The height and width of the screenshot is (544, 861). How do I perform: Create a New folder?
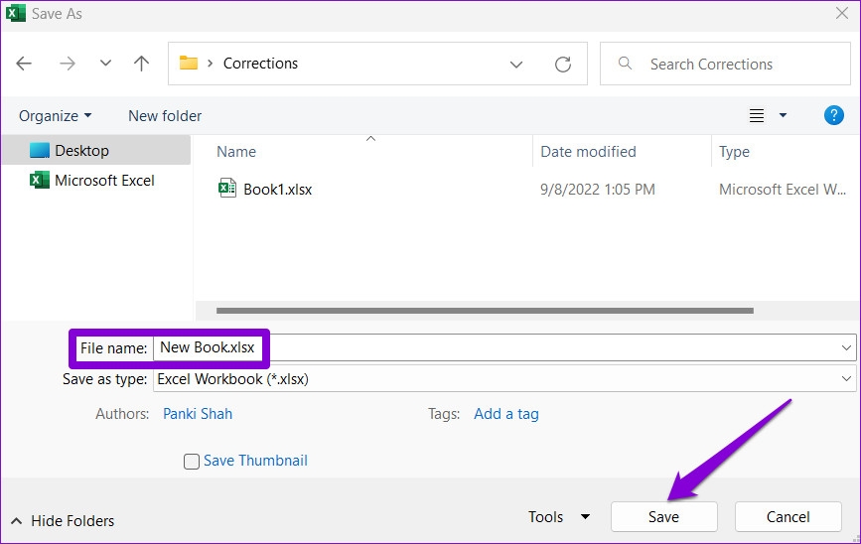(165, 116)
